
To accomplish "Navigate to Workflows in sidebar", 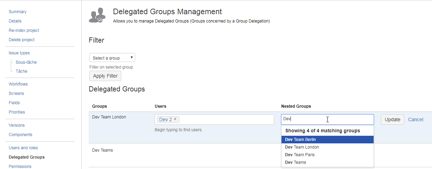I will coord(18,84).
